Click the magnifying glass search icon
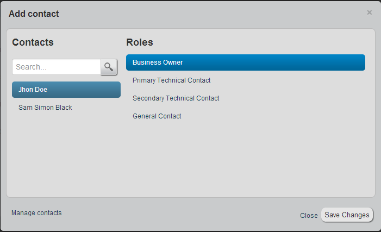Viewport: 381px width, 232px height. pos(109,67)
